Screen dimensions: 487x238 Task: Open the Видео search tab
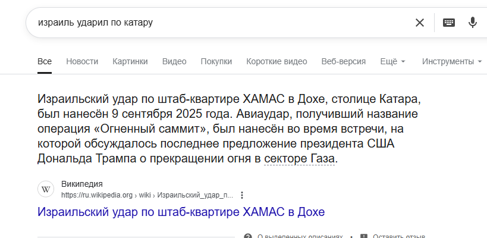[174, 61]
